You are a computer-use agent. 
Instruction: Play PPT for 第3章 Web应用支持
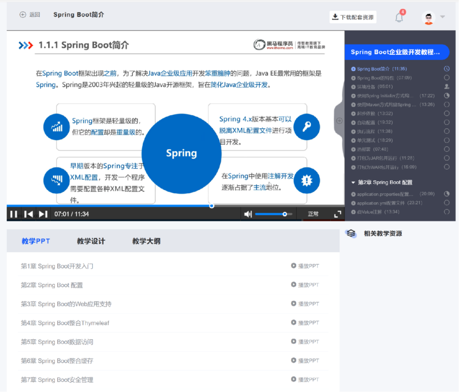pos(305,304)
